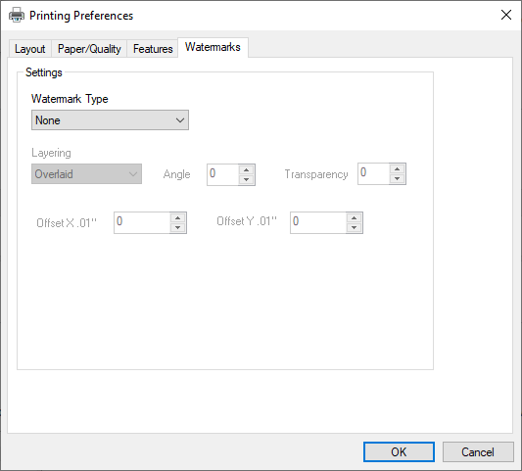Open the Layering Overlaid dropdown
522x471 pixels.
point(86,173)
